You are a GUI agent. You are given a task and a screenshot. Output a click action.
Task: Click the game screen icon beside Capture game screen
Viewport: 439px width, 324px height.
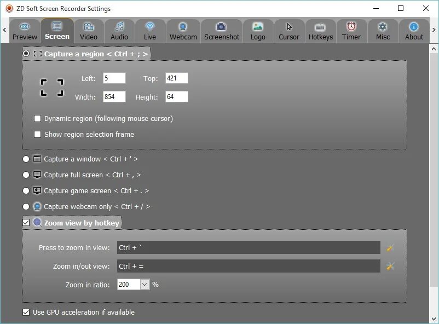click(37, 190)
